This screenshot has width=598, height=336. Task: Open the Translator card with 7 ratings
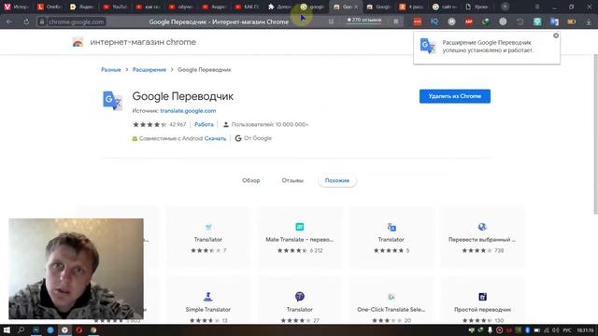208,238
